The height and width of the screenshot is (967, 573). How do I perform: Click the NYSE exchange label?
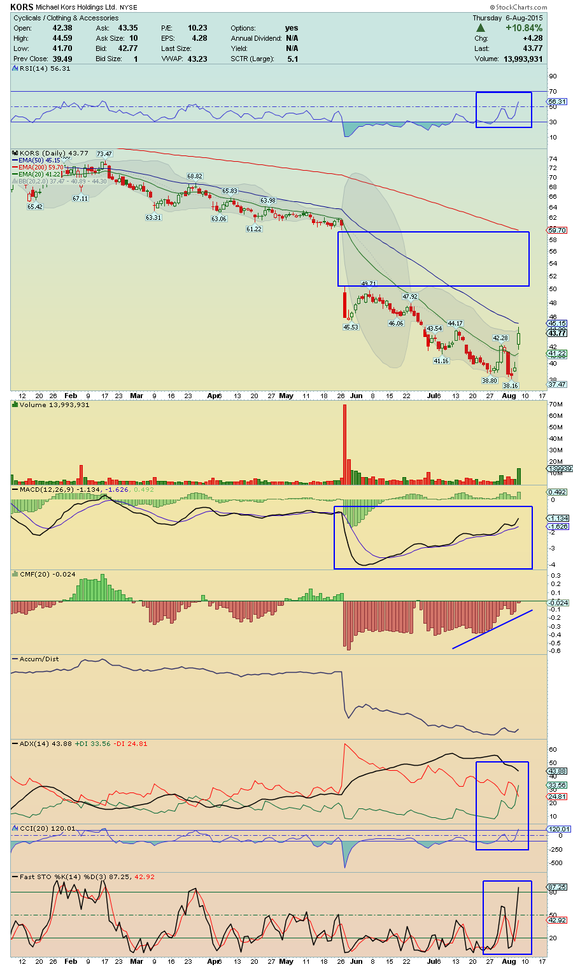click(x=128, y=8)
